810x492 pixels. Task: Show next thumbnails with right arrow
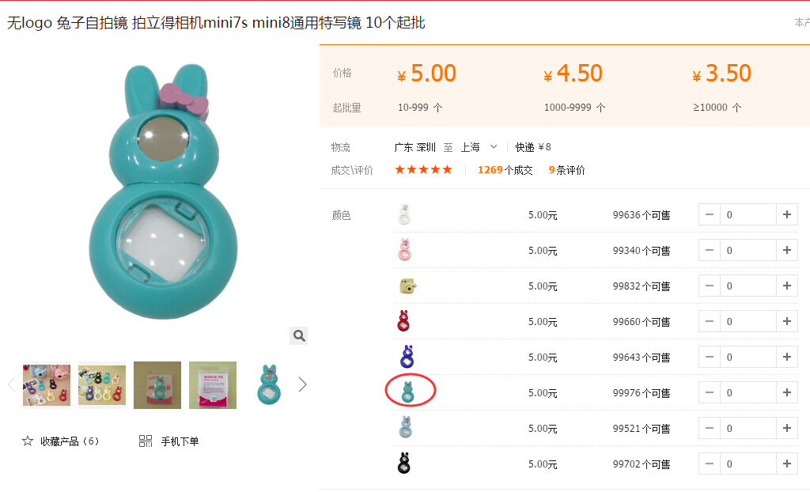click(303, 384)
